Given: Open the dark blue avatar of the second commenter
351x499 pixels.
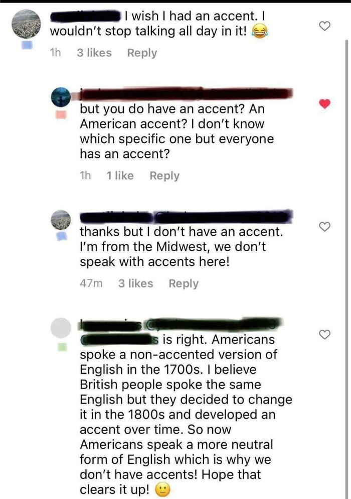Looking at the screenshot, I should 61,97.
